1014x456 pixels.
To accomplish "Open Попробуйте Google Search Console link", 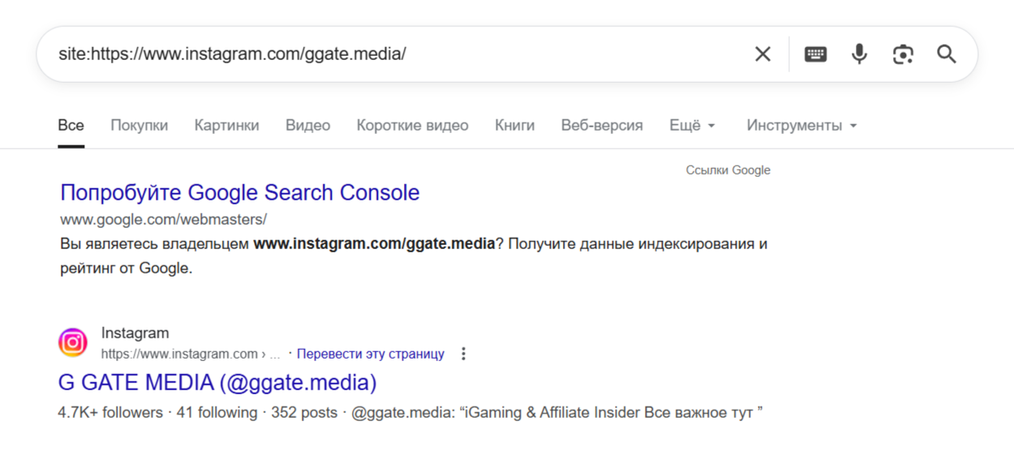I will [239, 193].
